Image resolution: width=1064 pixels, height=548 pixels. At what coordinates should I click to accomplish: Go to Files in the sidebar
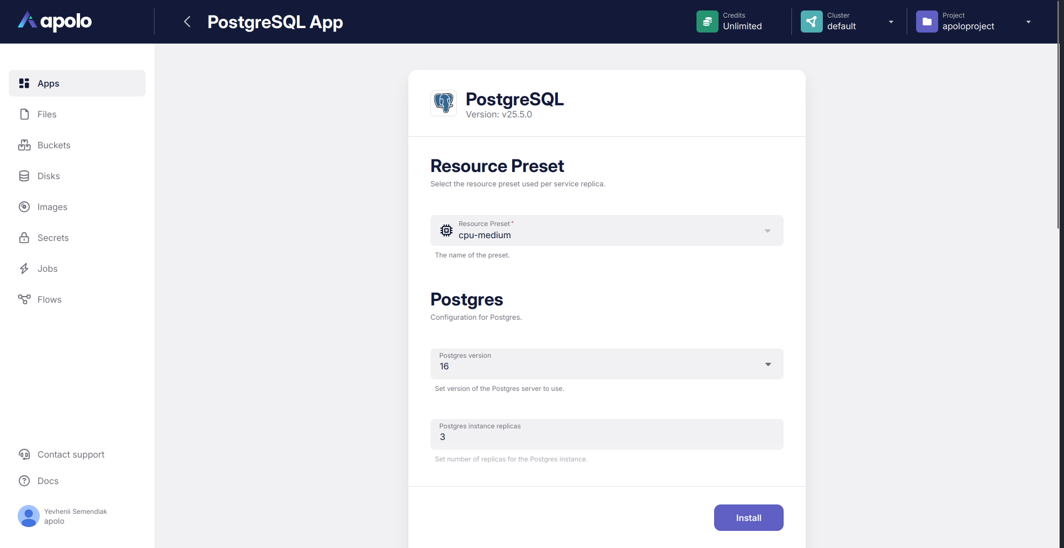pyautogui.click(x=47, y=114)
